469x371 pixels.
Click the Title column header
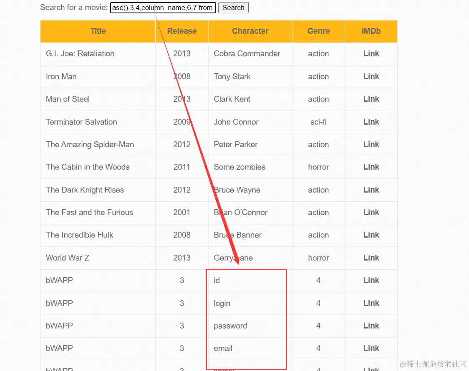98,31
